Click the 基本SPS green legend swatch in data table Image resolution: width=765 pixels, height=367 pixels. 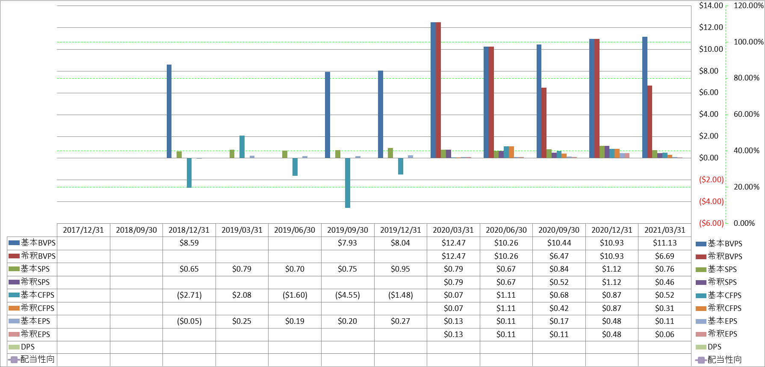(x=14, y=269)
